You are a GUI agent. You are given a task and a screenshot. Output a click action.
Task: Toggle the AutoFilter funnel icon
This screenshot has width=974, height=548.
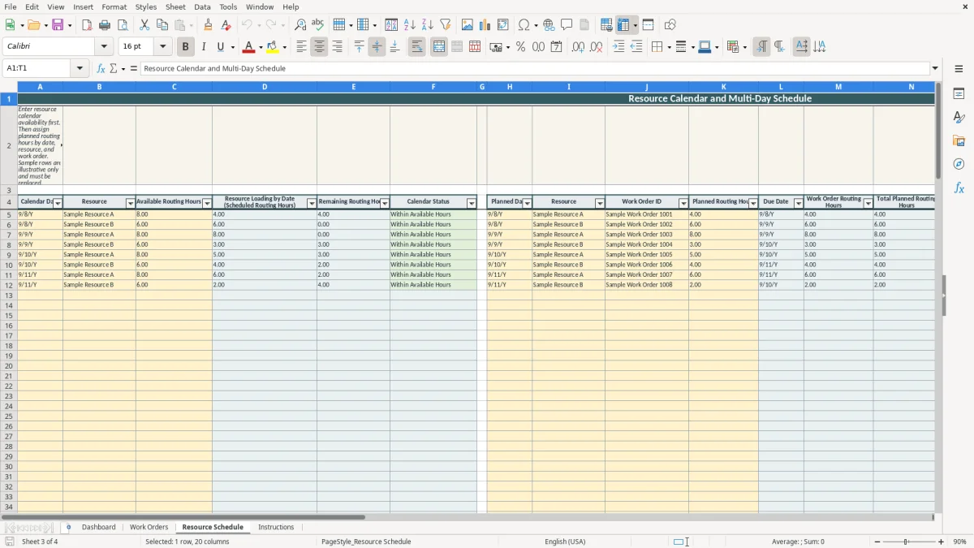click(445, 25)
